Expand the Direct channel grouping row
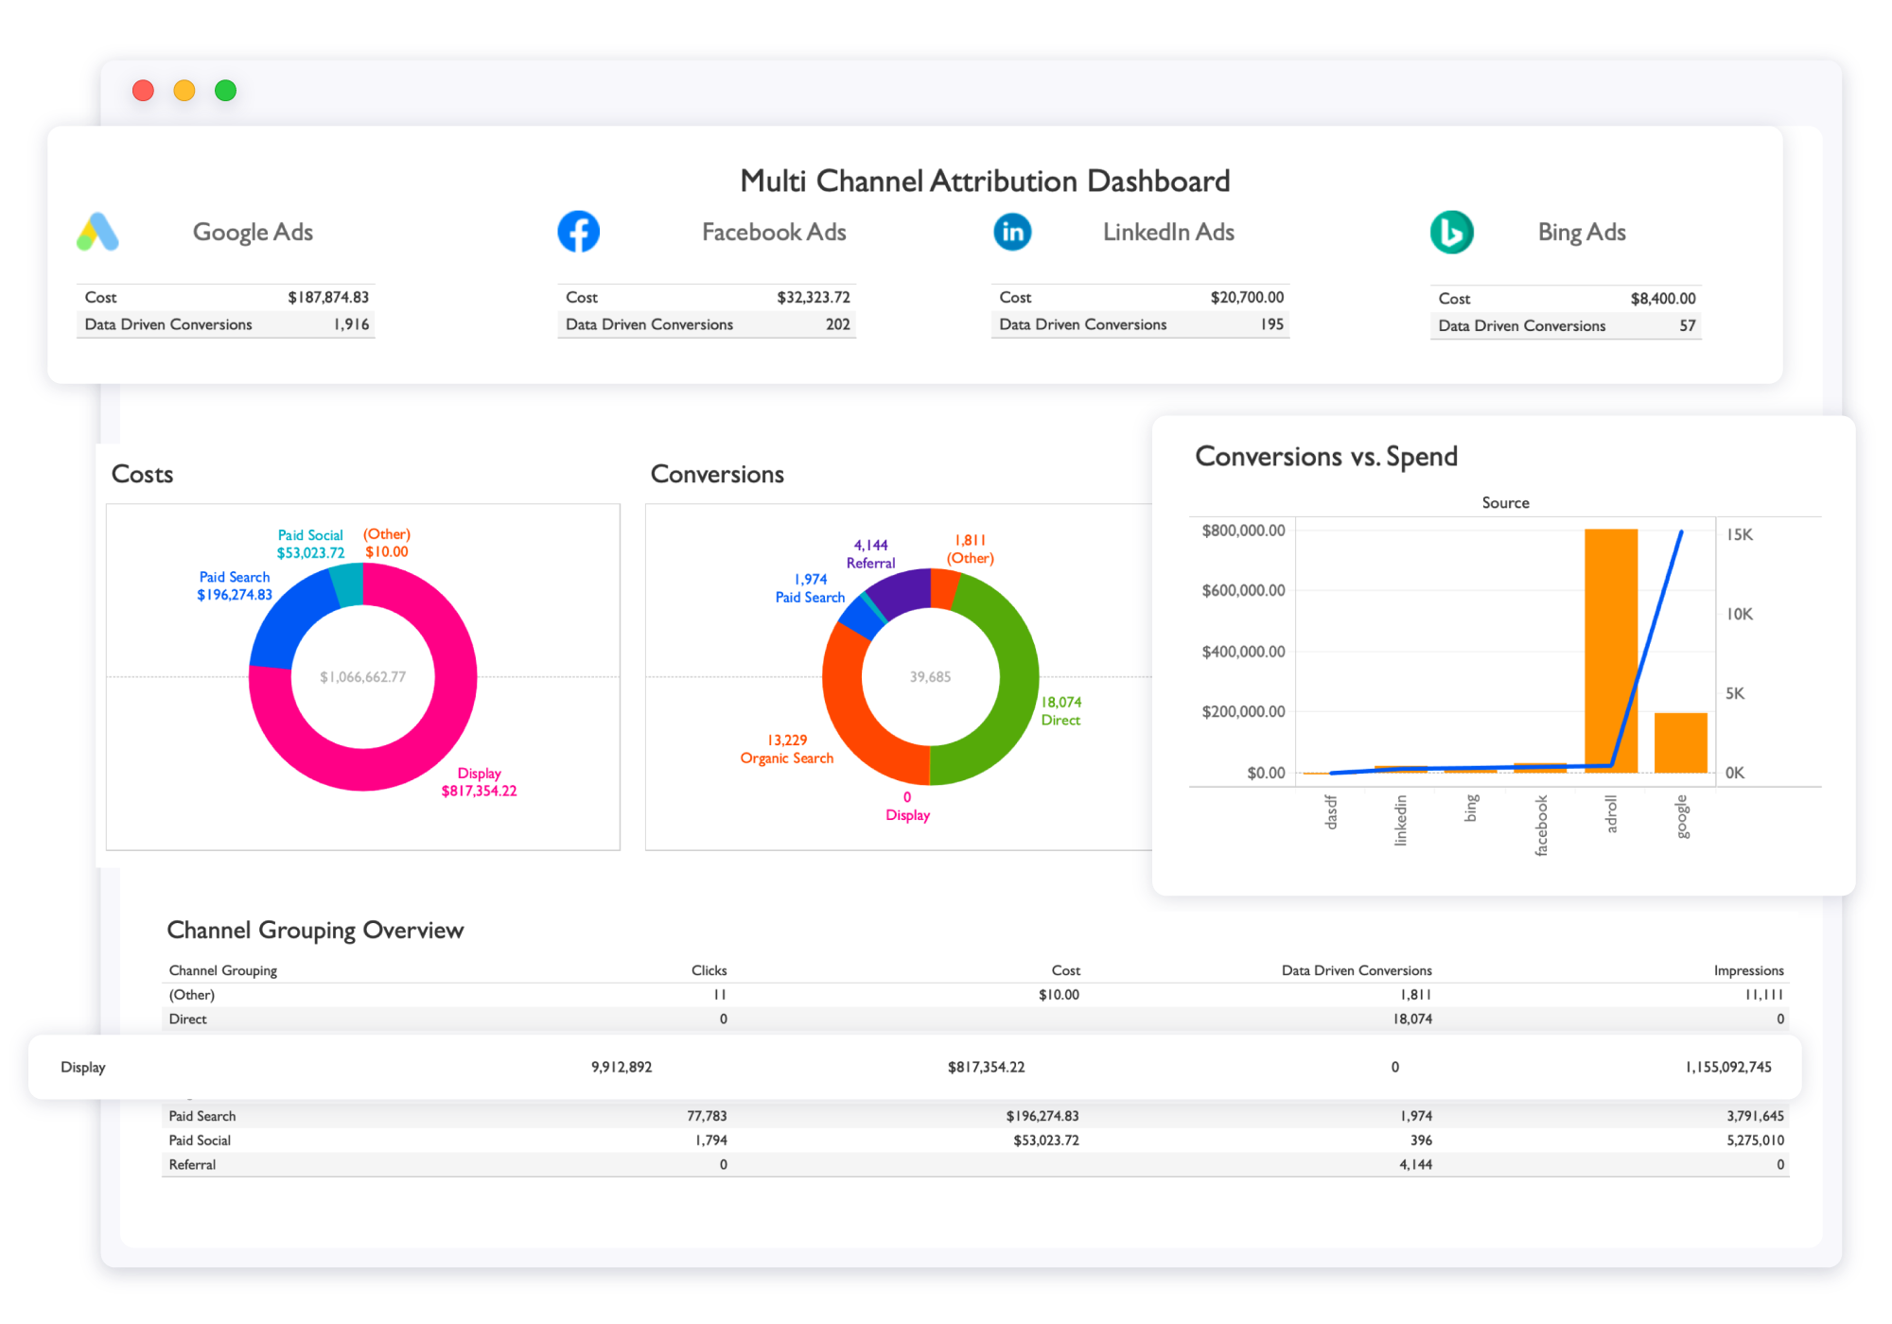Screen dimensions: 1892x1324 click(x=187, y=1019)
